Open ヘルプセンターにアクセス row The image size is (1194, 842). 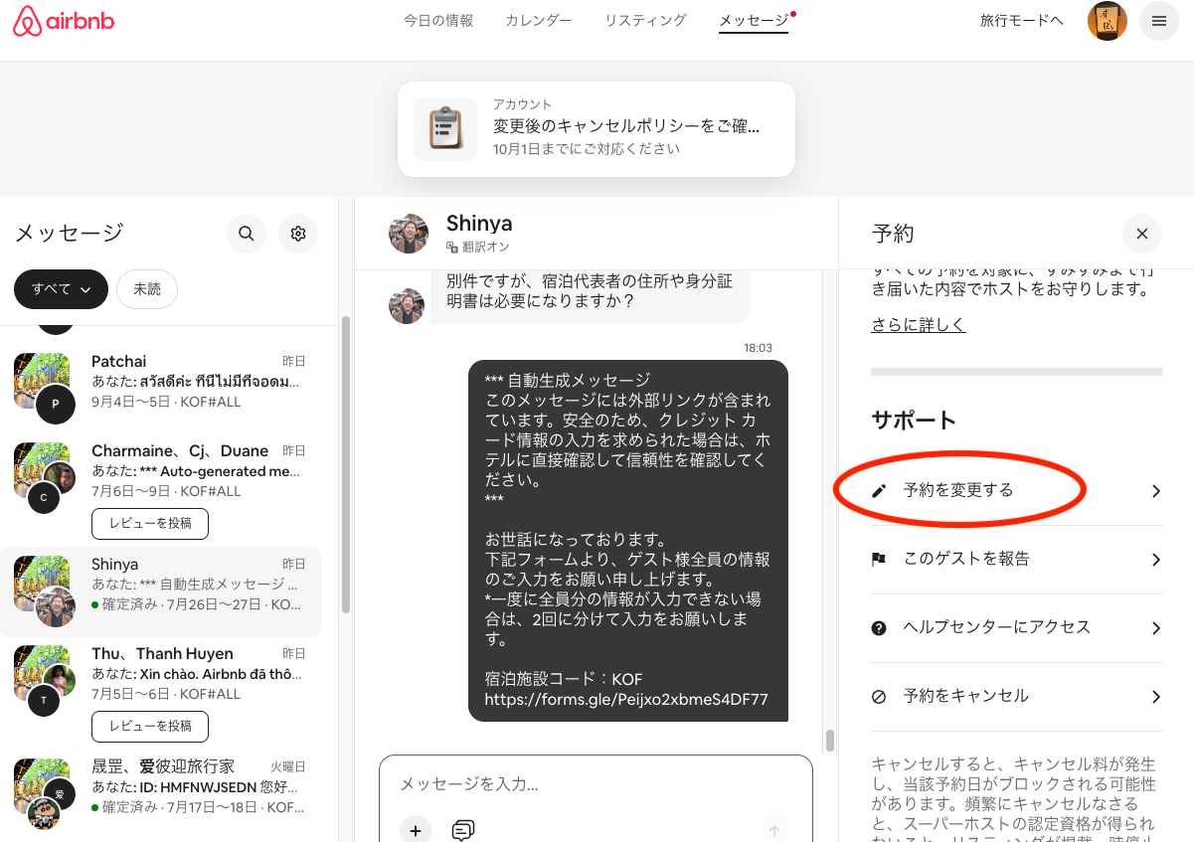coord(1016,628)
